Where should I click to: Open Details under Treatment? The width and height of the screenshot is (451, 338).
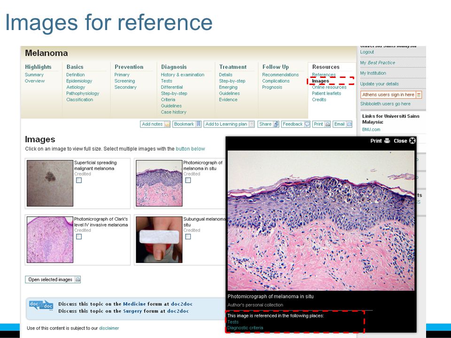[225, 75]
